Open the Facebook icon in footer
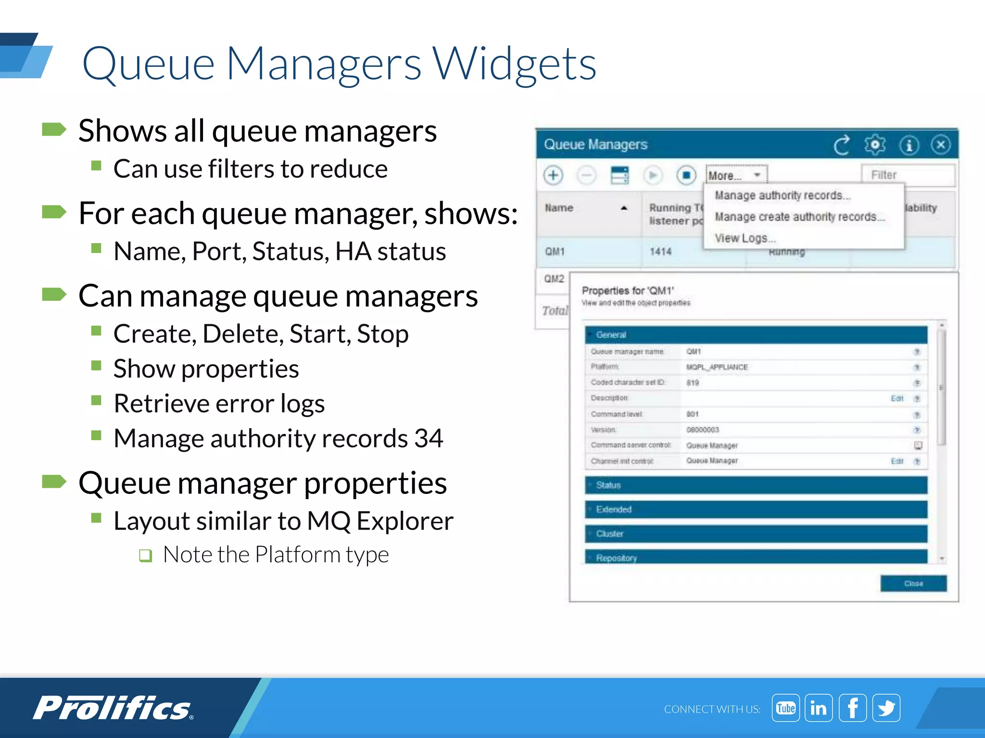 point(853,708)
